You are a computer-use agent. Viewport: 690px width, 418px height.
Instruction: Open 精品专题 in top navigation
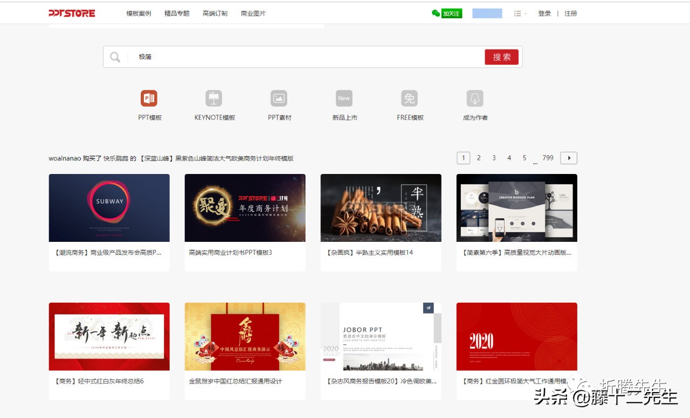point(177,13)
